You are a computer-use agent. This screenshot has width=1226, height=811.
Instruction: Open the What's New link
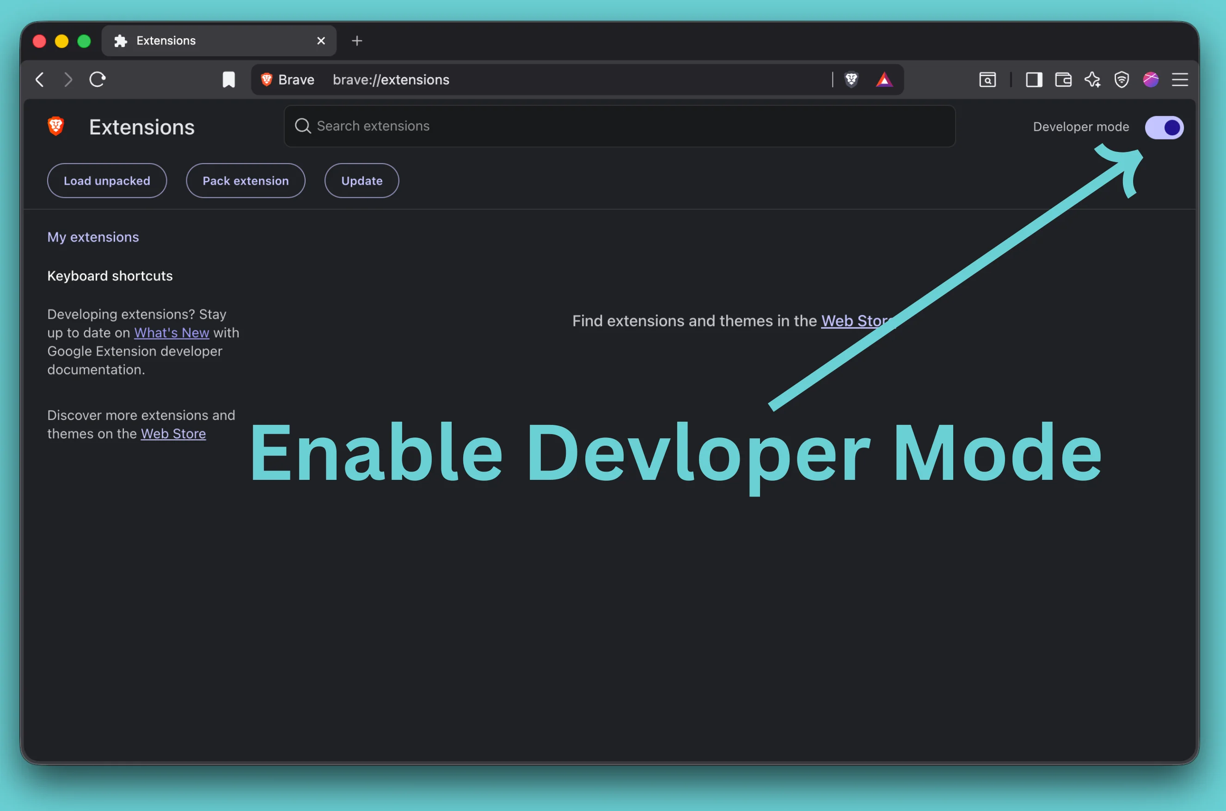pos(172,333)
